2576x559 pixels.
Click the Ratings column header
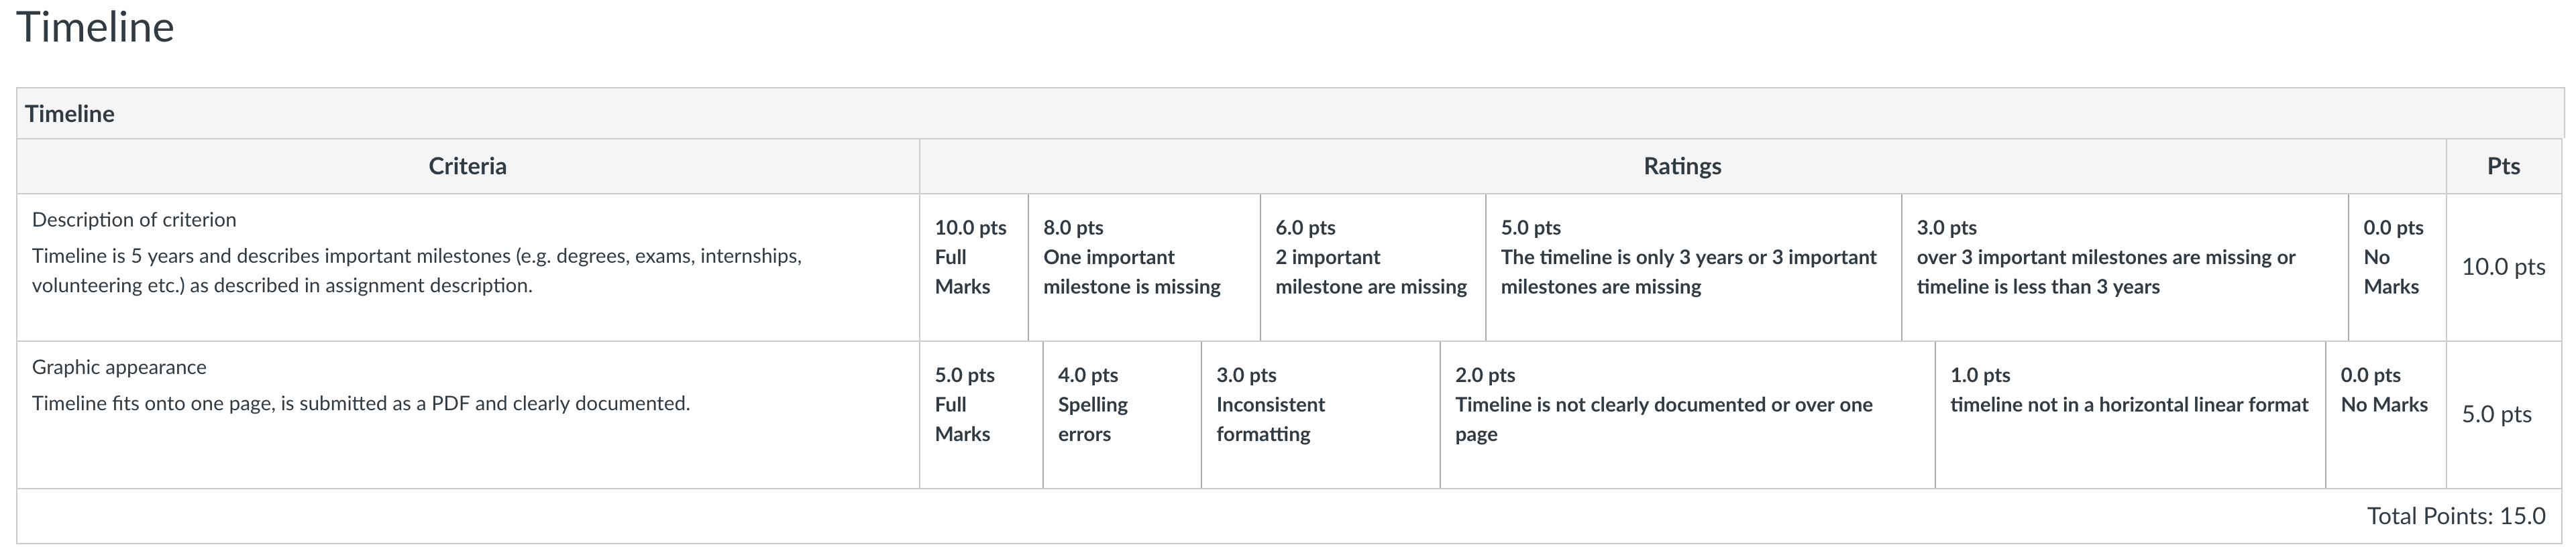pyautogui.click(x=1683, y=166)
